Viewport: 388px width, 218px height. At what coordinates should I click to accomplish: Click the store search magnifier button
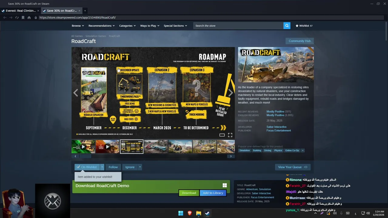[287, 26]
